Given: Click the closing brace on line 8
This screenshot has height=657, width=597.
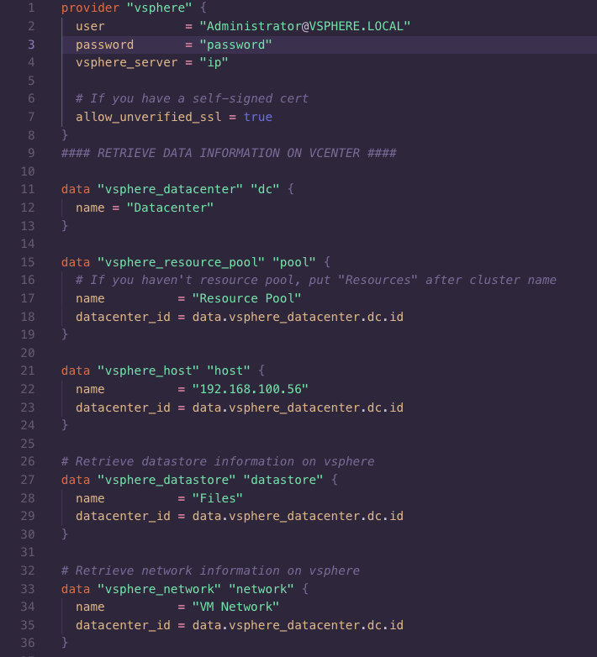Looking at the screenshot, I should pyautogui.click(x=65, y=135).
